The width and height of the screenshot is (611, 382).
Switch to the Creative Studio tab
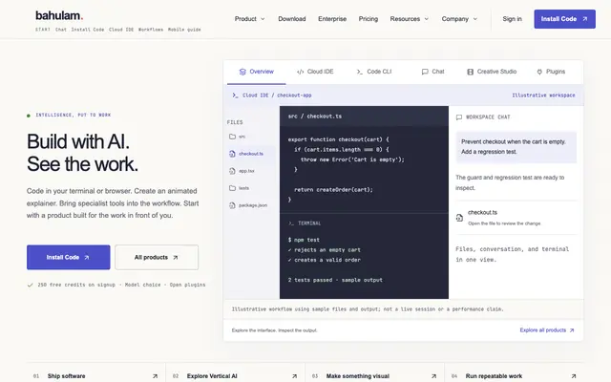tap(492, 72)
